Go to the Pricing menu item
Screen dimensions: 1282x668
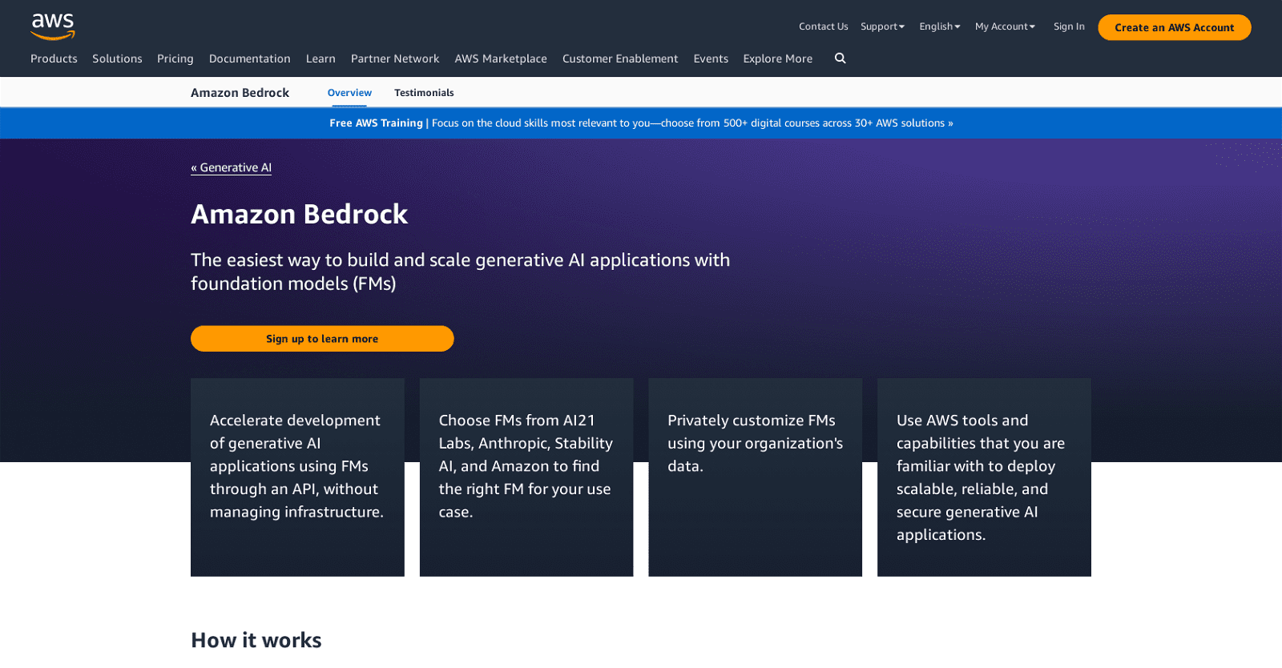175,58
